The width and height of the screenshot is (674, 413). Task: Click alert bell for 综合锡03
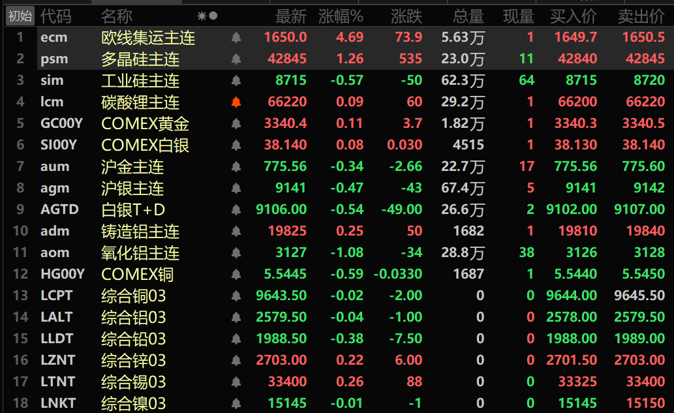(x=236, y=382)
